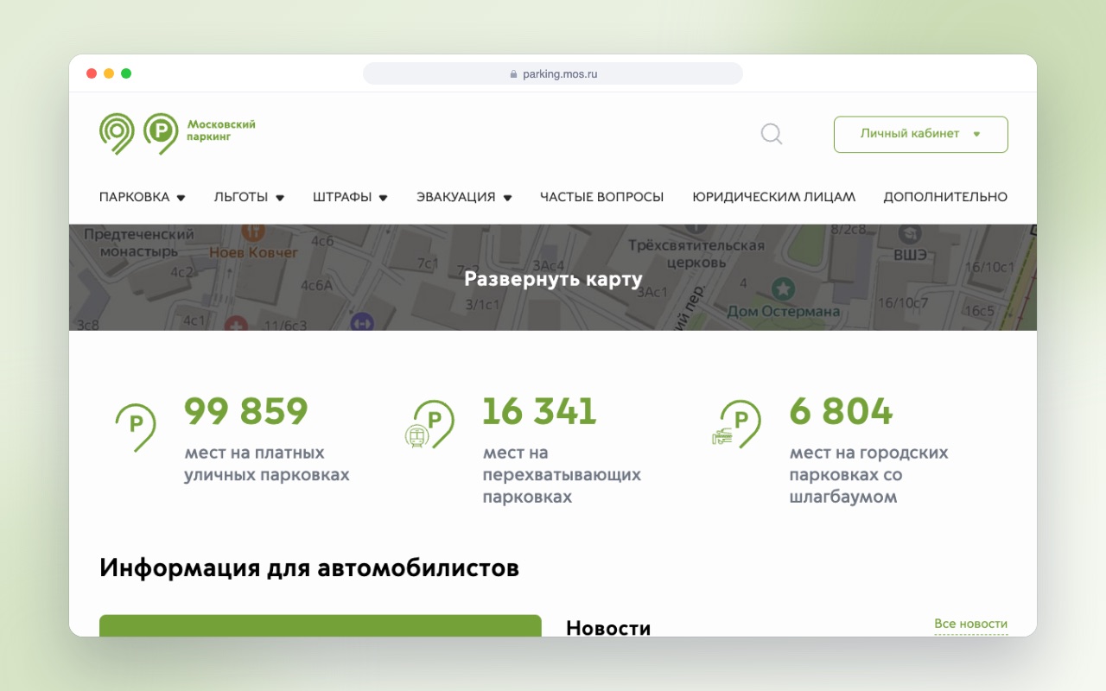Screen dimensions: 1106x691
Task: Click the Информация для автомобилистов heading
Action: [309, 567]
